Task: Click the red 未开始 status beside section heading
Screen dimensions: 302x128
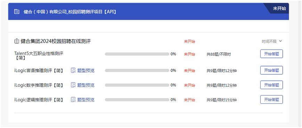Action: pyautogui.click(x=189, y=42)
